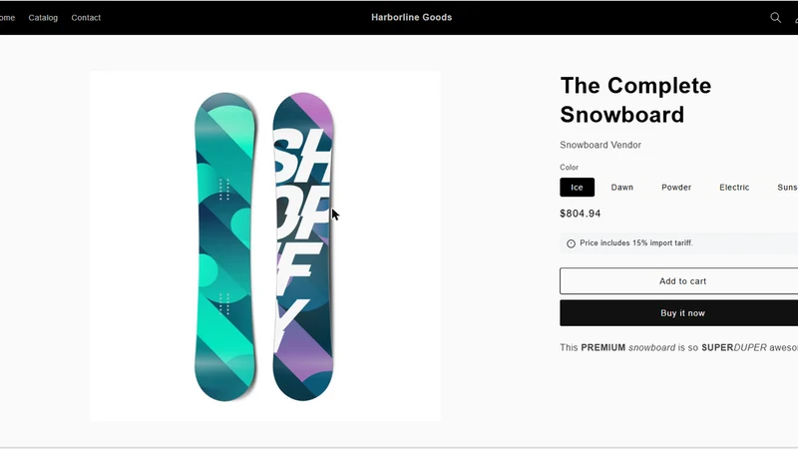The height and width of the screenshot is (449, 798).
Task: Click the partially visible account icon in header
Action: coord(796,18)
